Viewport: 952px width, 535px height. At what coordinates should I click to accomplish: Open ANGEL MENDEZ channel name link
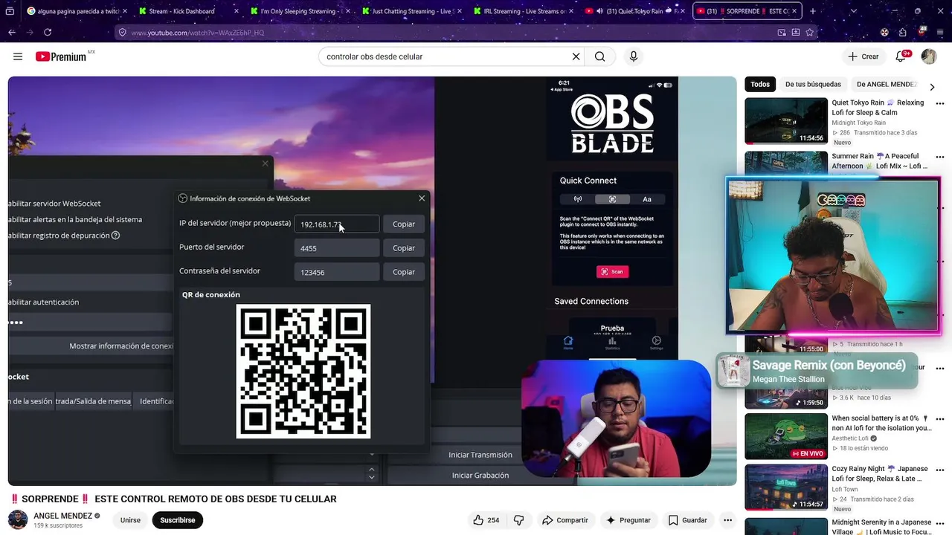pyautogui.click(x=63, y=516)
